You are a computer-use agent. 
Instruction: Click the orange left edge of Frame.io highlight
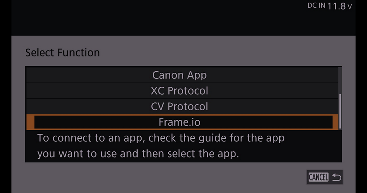click(x=30, y=122)
